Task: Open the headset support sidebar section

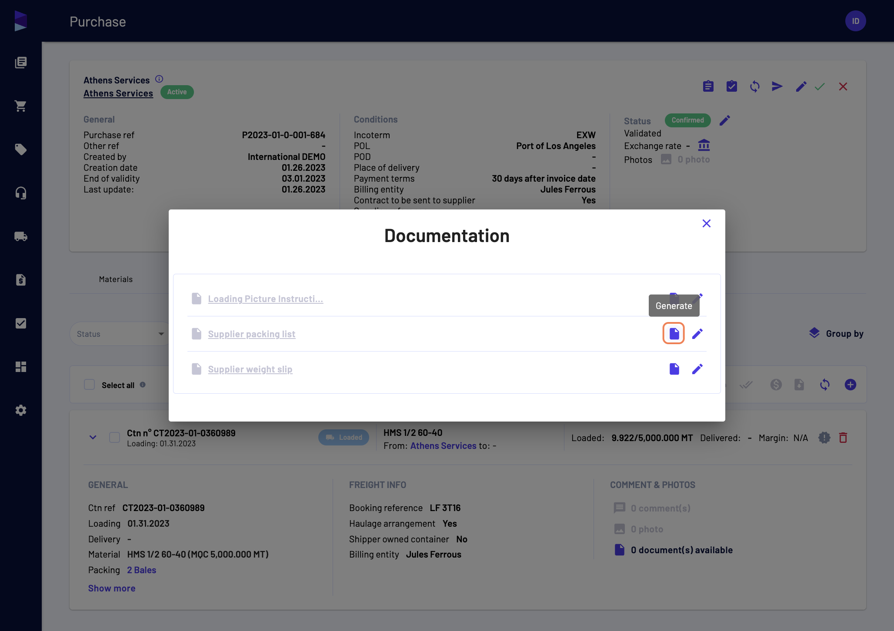Action: pos(20,193)
